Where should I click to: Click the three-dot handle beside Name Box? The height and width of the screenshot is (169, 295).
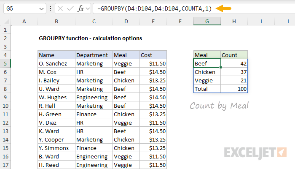tap(51, 8)
